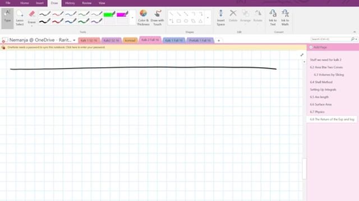
Task: Pick the thick blue pen in bottom row
Action: pyautogui.click(x=71, y=21)
